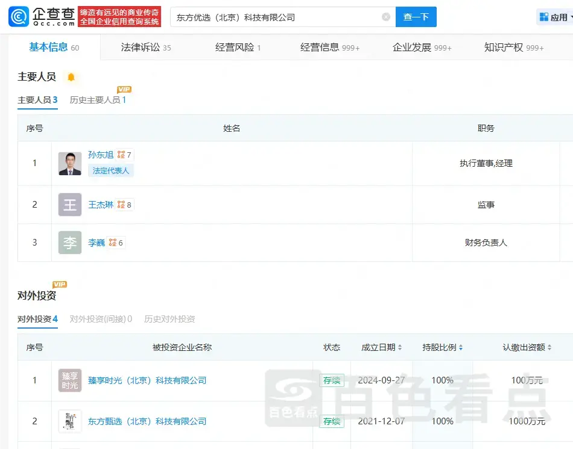Click the yellow bell alert icon
The height and width of the screenshot is (449, 573).
click(71, 77)
